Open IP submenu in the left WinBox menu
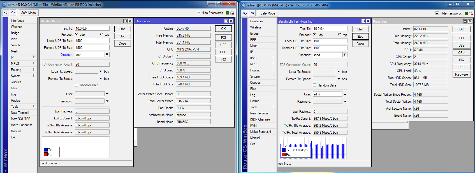475x173 pixels. [x=23, y=57]
